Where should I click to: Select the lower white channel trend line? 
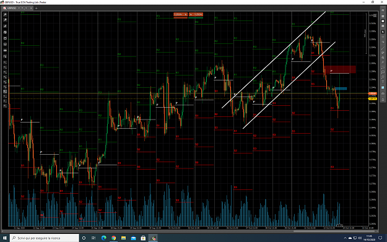pyautogui.click(x=289, y=85)
